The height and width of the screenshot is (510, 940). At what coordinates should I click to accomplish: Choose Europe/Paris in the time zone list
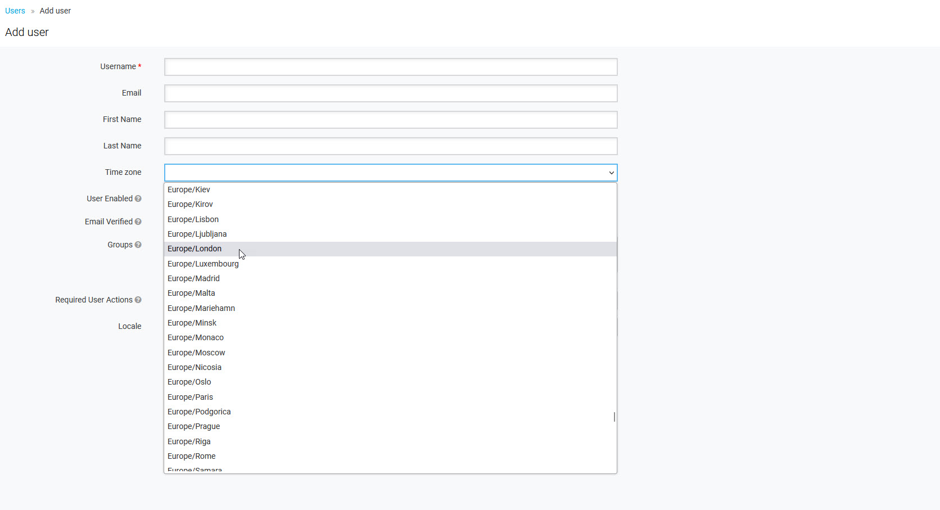(190, 397)
